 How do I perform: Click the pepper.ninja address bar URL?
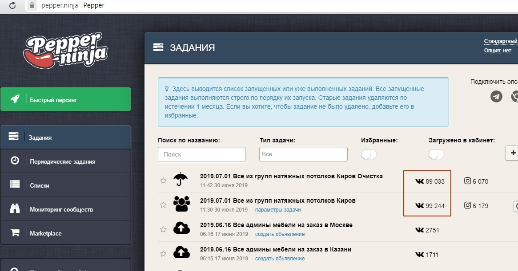[x=60, y=5]
